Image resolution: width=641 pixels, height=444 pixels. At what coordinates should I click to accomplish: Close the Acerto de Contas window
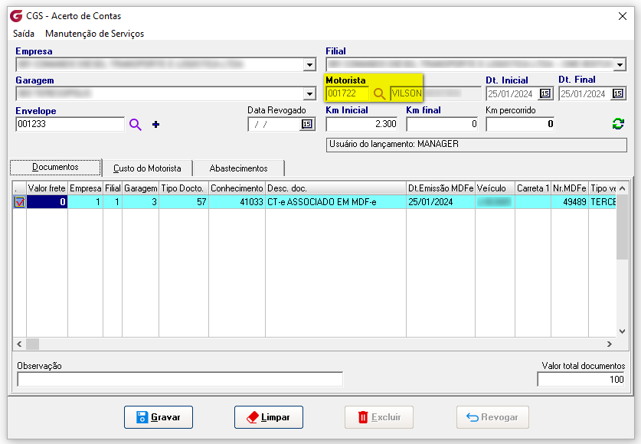(x=622, y=16)
